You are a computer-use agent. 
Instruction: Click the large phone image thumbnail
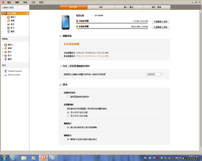tap(66, 22)
